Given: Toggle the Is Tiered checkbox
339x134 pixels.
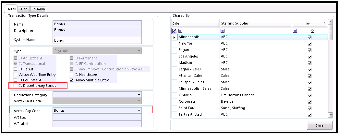Looking at the screenshot, I should click(15, 69).
